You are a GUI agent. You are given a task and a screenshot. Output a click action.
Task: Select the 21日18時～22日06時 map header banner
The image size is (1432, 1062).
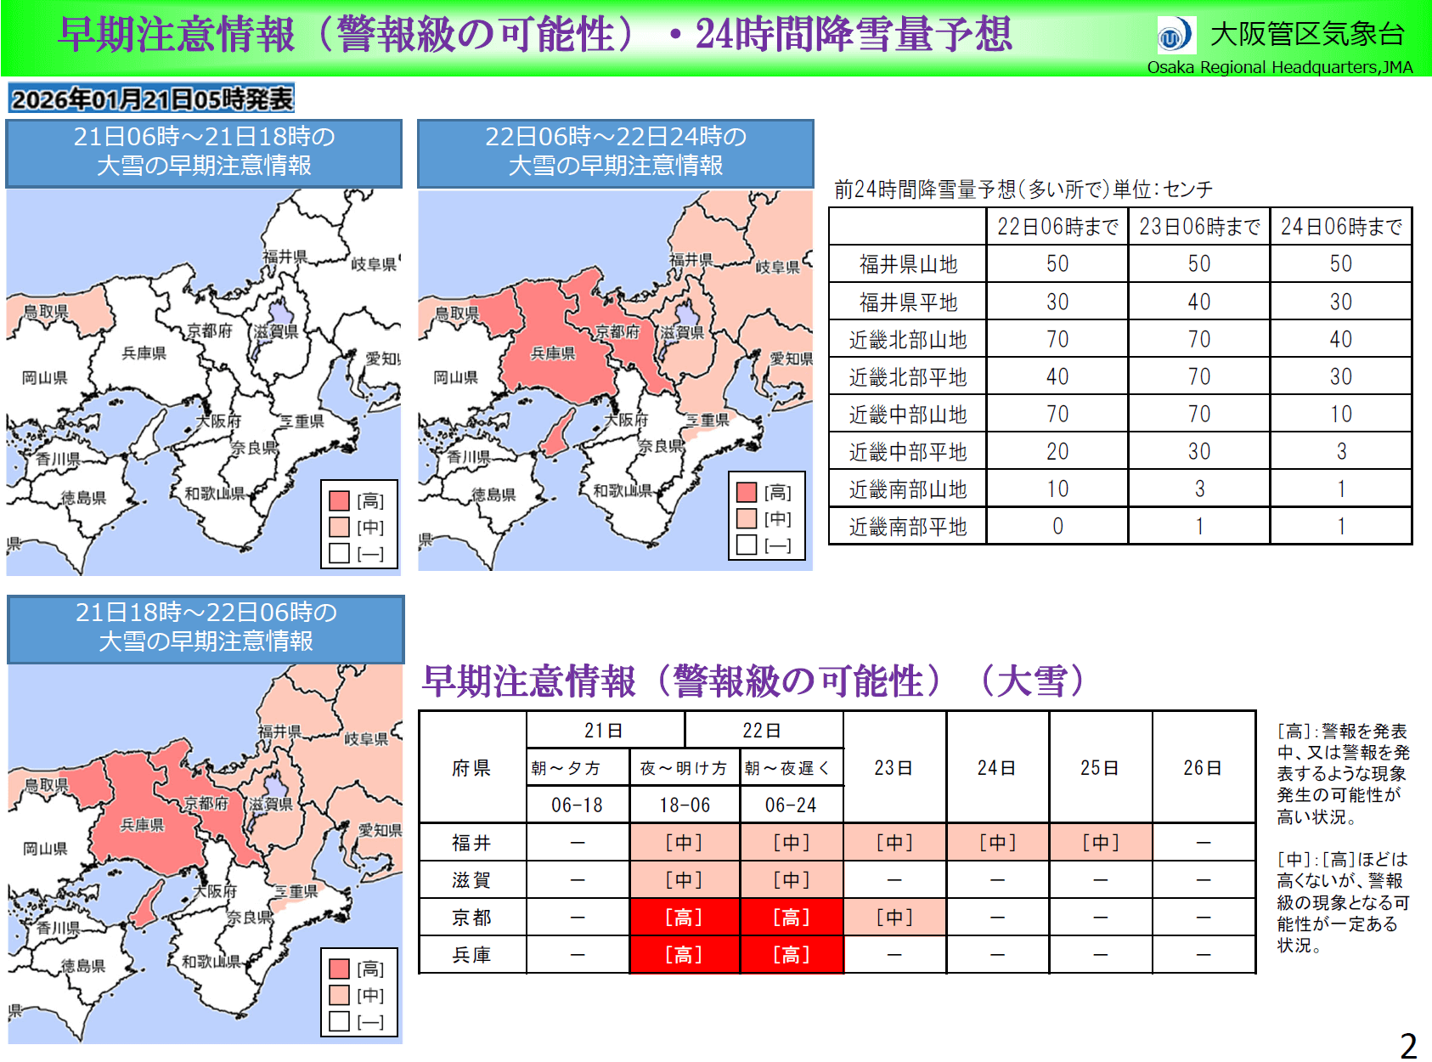[x=206, y=628]
